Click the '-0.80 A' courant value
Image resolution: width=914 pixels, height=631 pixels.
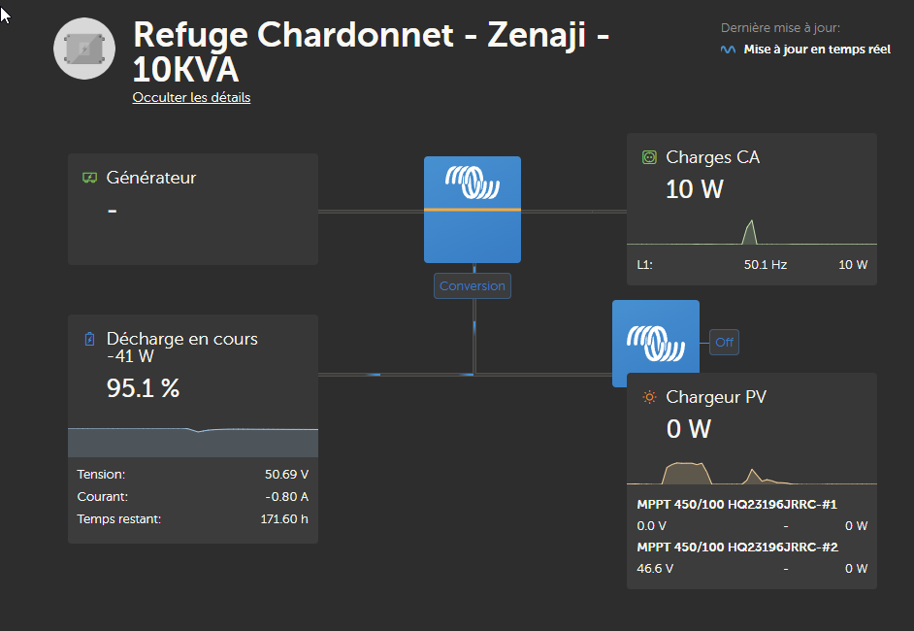coord(286,497)
